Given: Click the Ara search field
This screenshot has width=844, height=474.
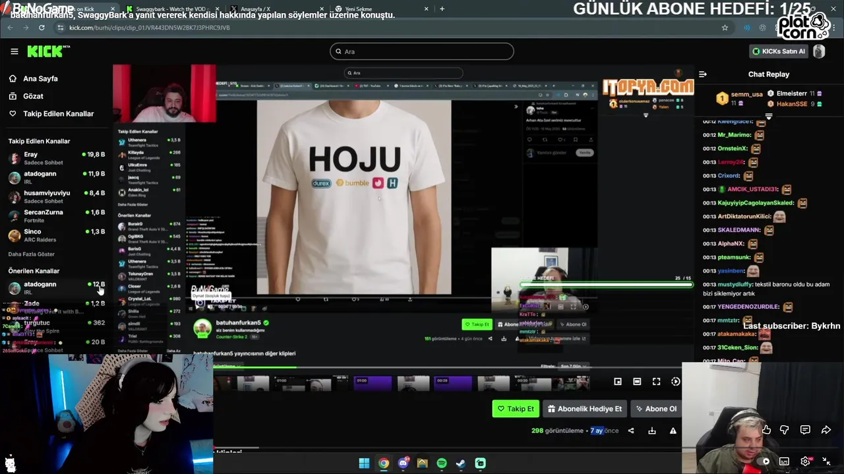Looking at the screenshot, I should [422, 51].
